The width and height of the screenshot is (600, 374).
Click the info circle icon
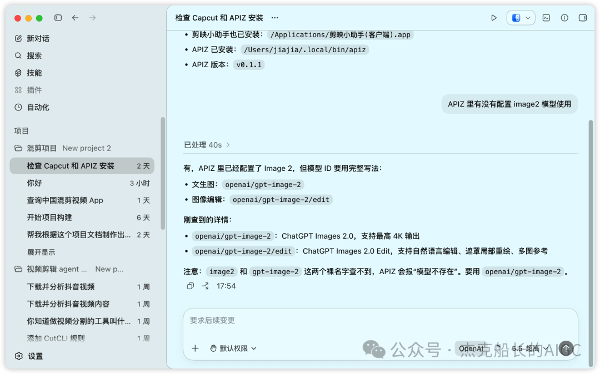[x=564, y=18]
